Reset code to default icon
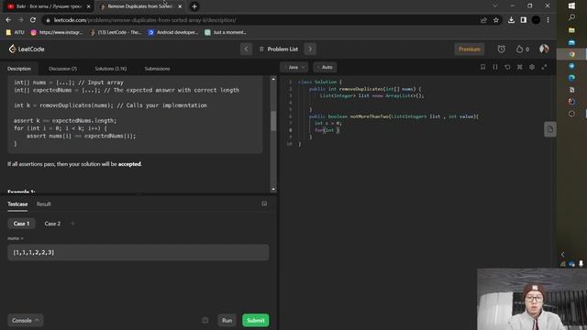The height and width of the screenshot is (330, 587). coord(507,67)
